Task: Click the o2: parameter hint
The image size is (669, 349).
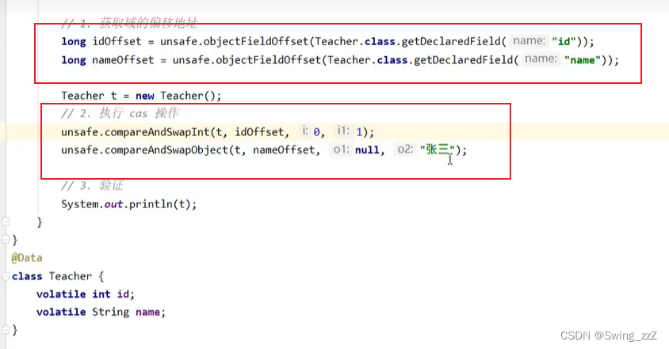Action: [405, 149]
